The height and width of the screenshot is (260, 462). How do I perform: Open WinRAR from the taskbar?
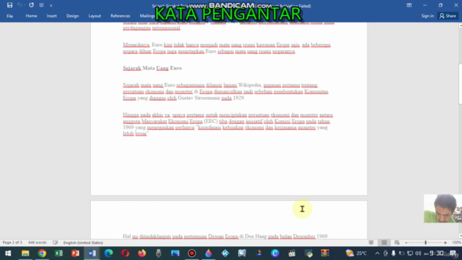[325, 253]
